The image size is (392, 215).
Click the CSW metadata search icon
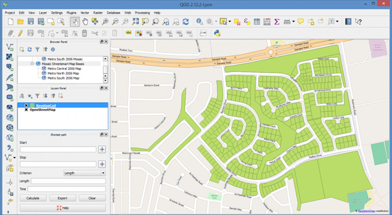(x=203, y=33)
